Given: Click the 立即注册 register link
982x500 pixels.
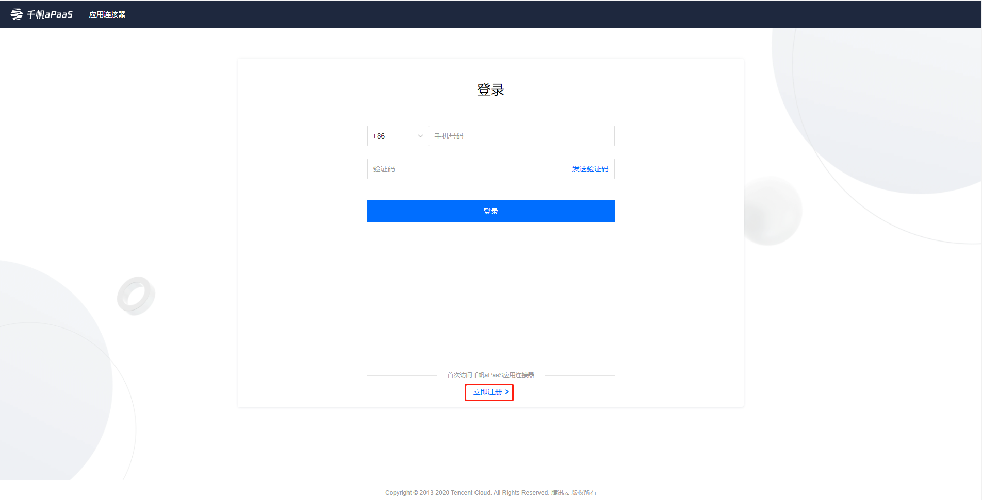Looking at the screenshot, I should pos(490,392).
